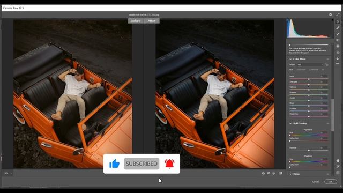The width and height of the screenshot is (343, 193).
Task: Click the Balance slider handle
Action: pyautogui.click(x=309, y=150)
